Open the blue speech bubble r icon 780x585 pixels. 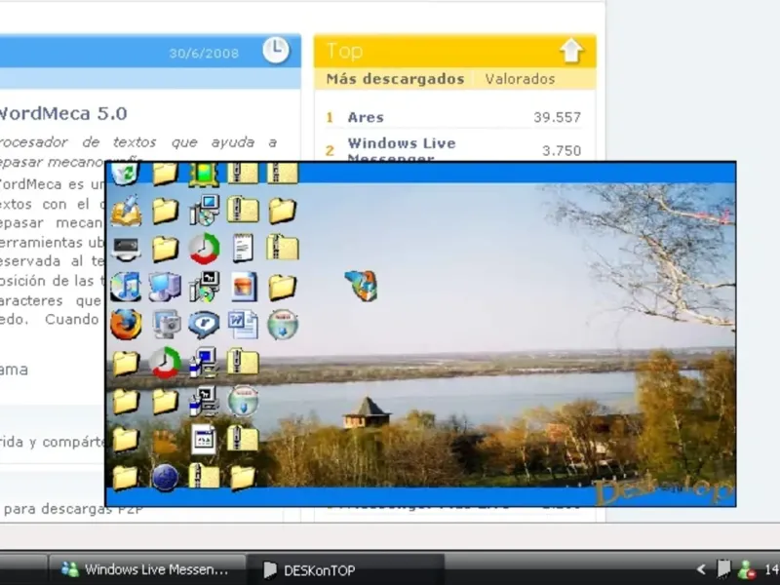click(x=204, y=325)
